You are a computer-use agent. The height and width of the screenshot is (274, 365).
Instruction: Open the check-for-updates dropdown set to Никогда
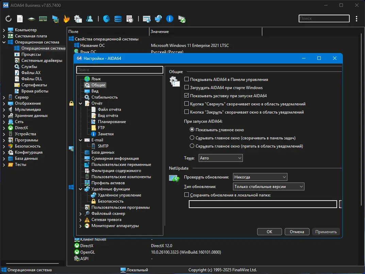pos(260,177)
